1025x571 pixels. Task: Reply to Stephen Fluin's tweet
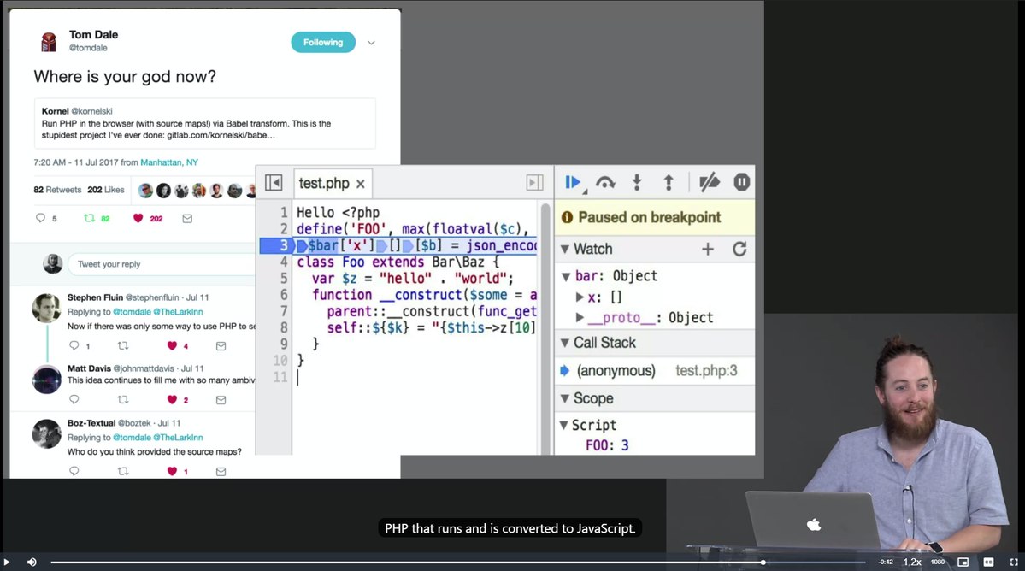coord(74,345)
